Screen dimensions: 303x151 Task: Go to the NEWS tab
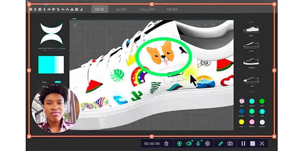point(172,9)
